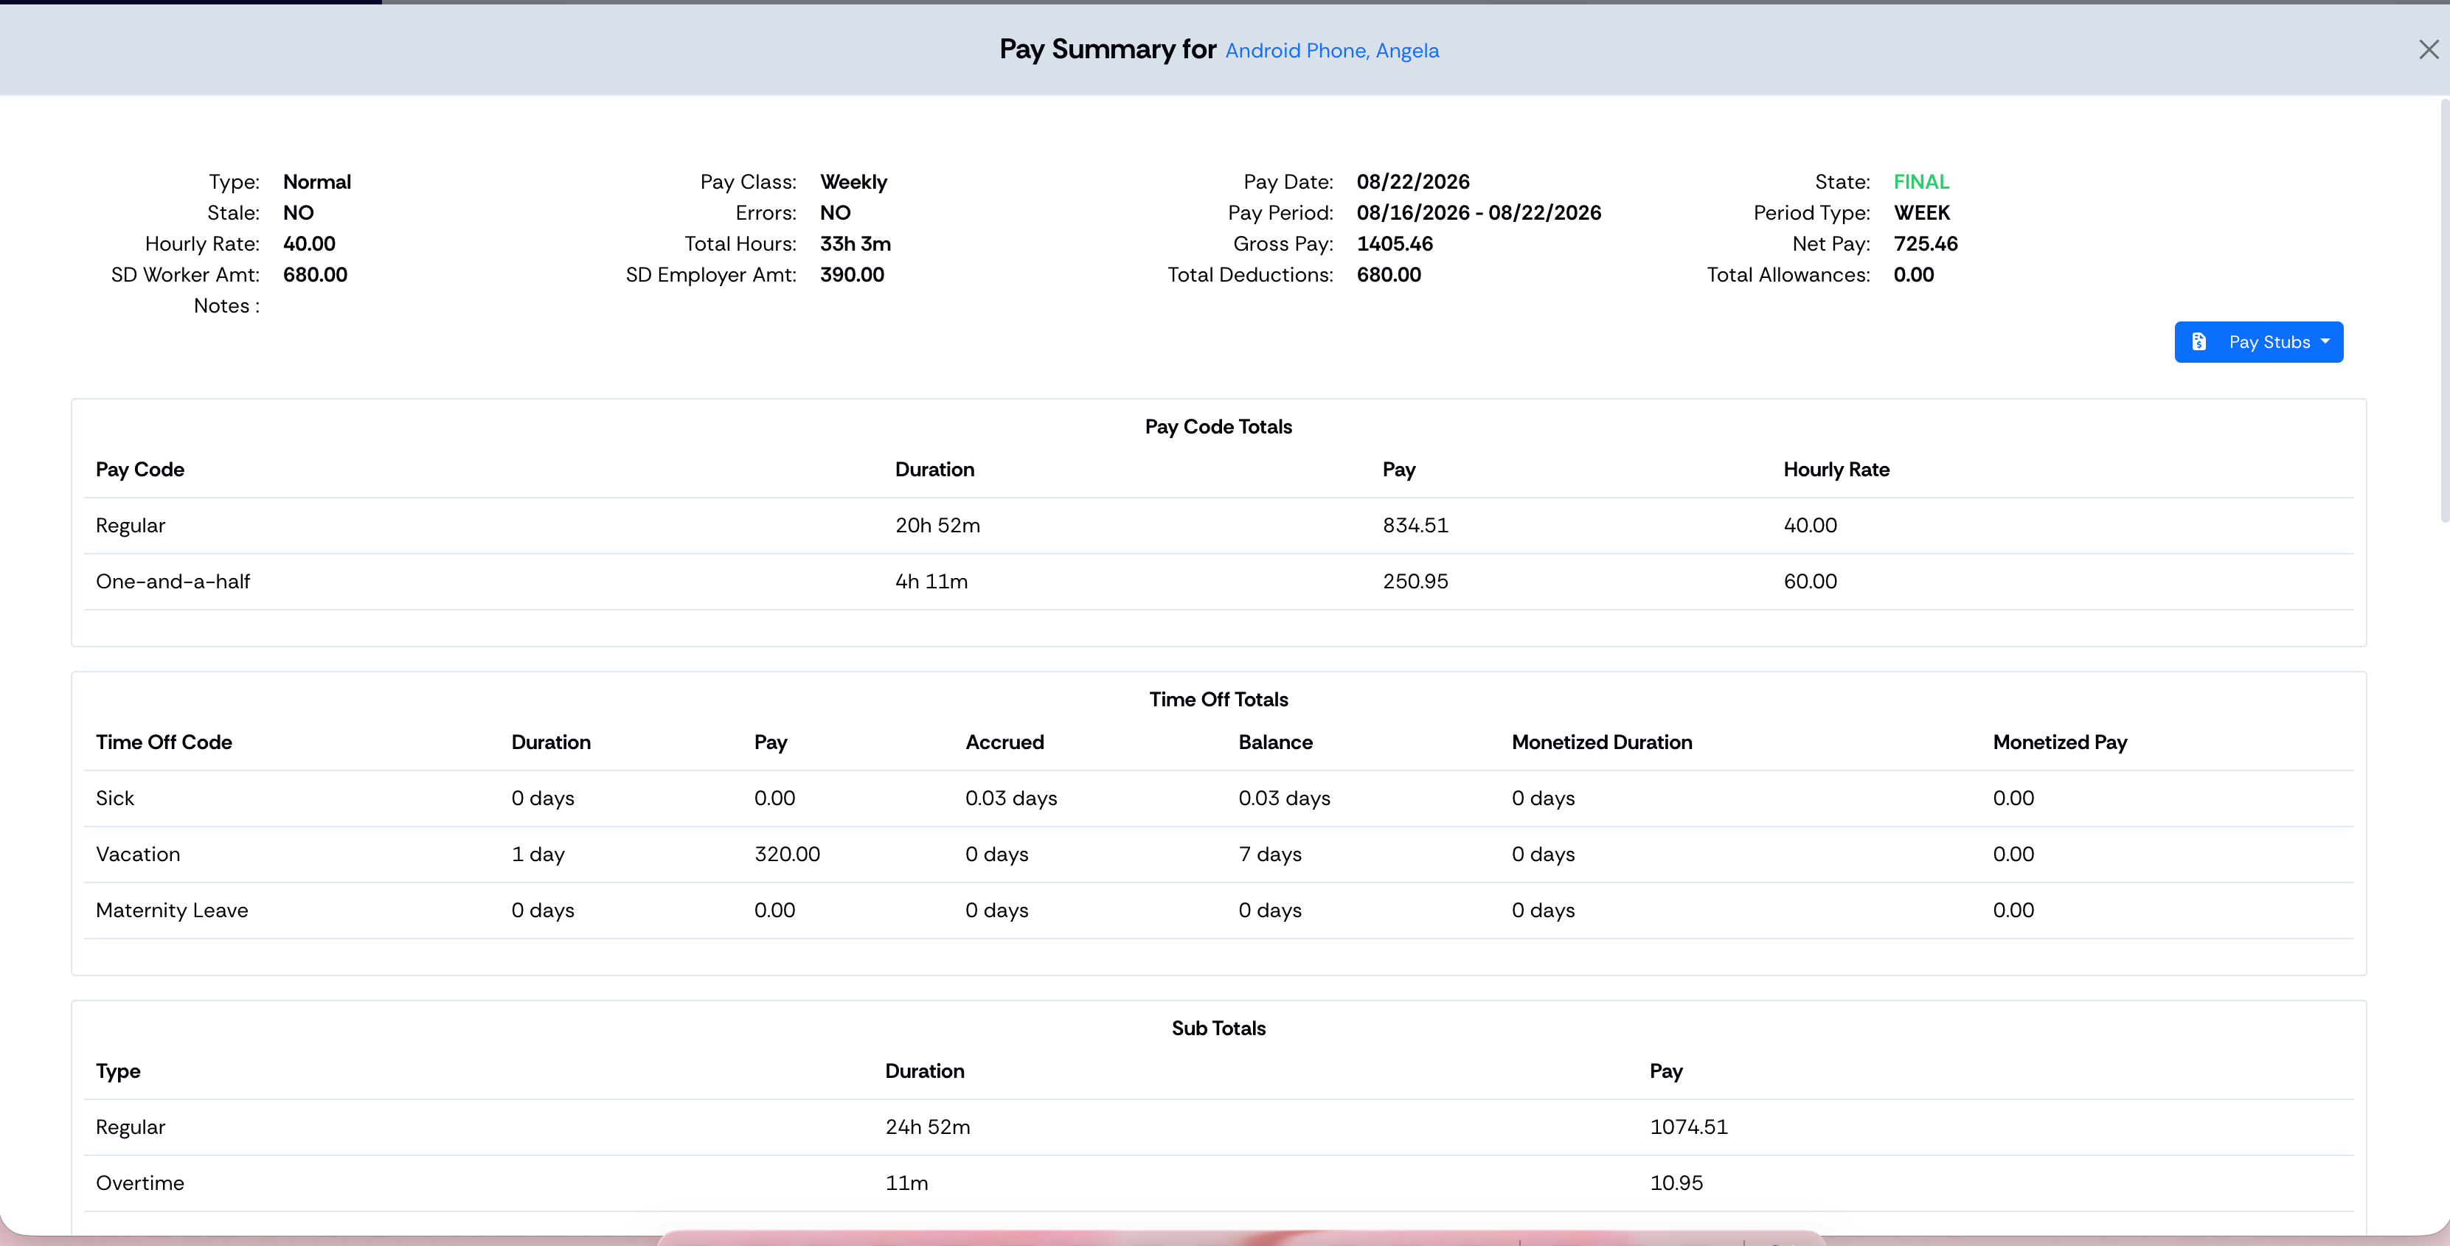The height and width of the screenshot is (1246, 2450).
Task: Click the Vacation time off row
Action: point(1218,855)
